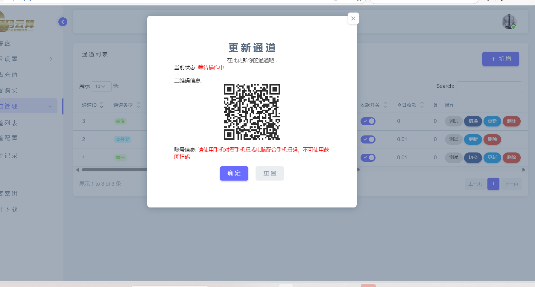Click 更新 for channel 1
535x287 pixels.
(492, 158)
